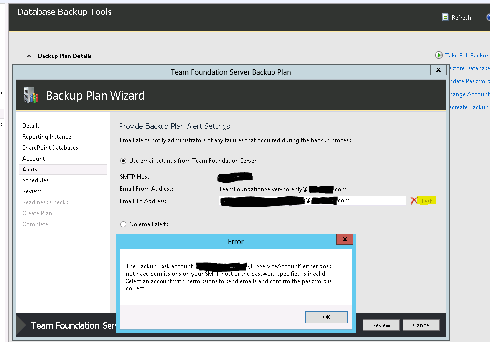This screenshot has width=490, height=342.
Task: Click the Review button at bottom
Action: pyautogui.click(x=381, y=325)
